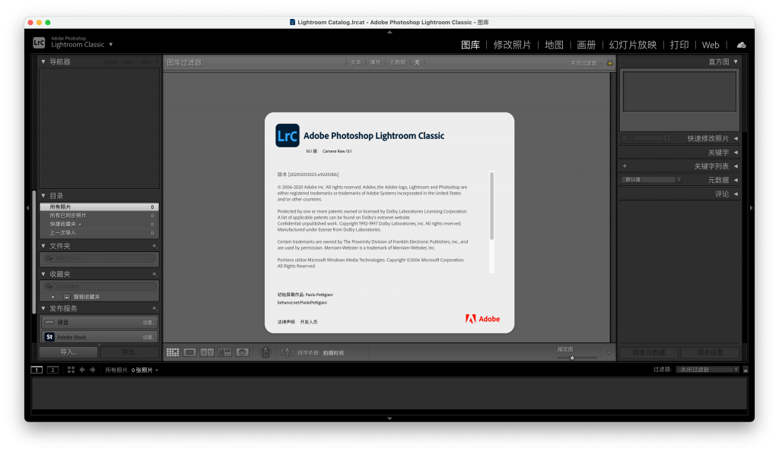
Task: Click the Adobe logo in About dialog
Action: [x=482, y=319]
